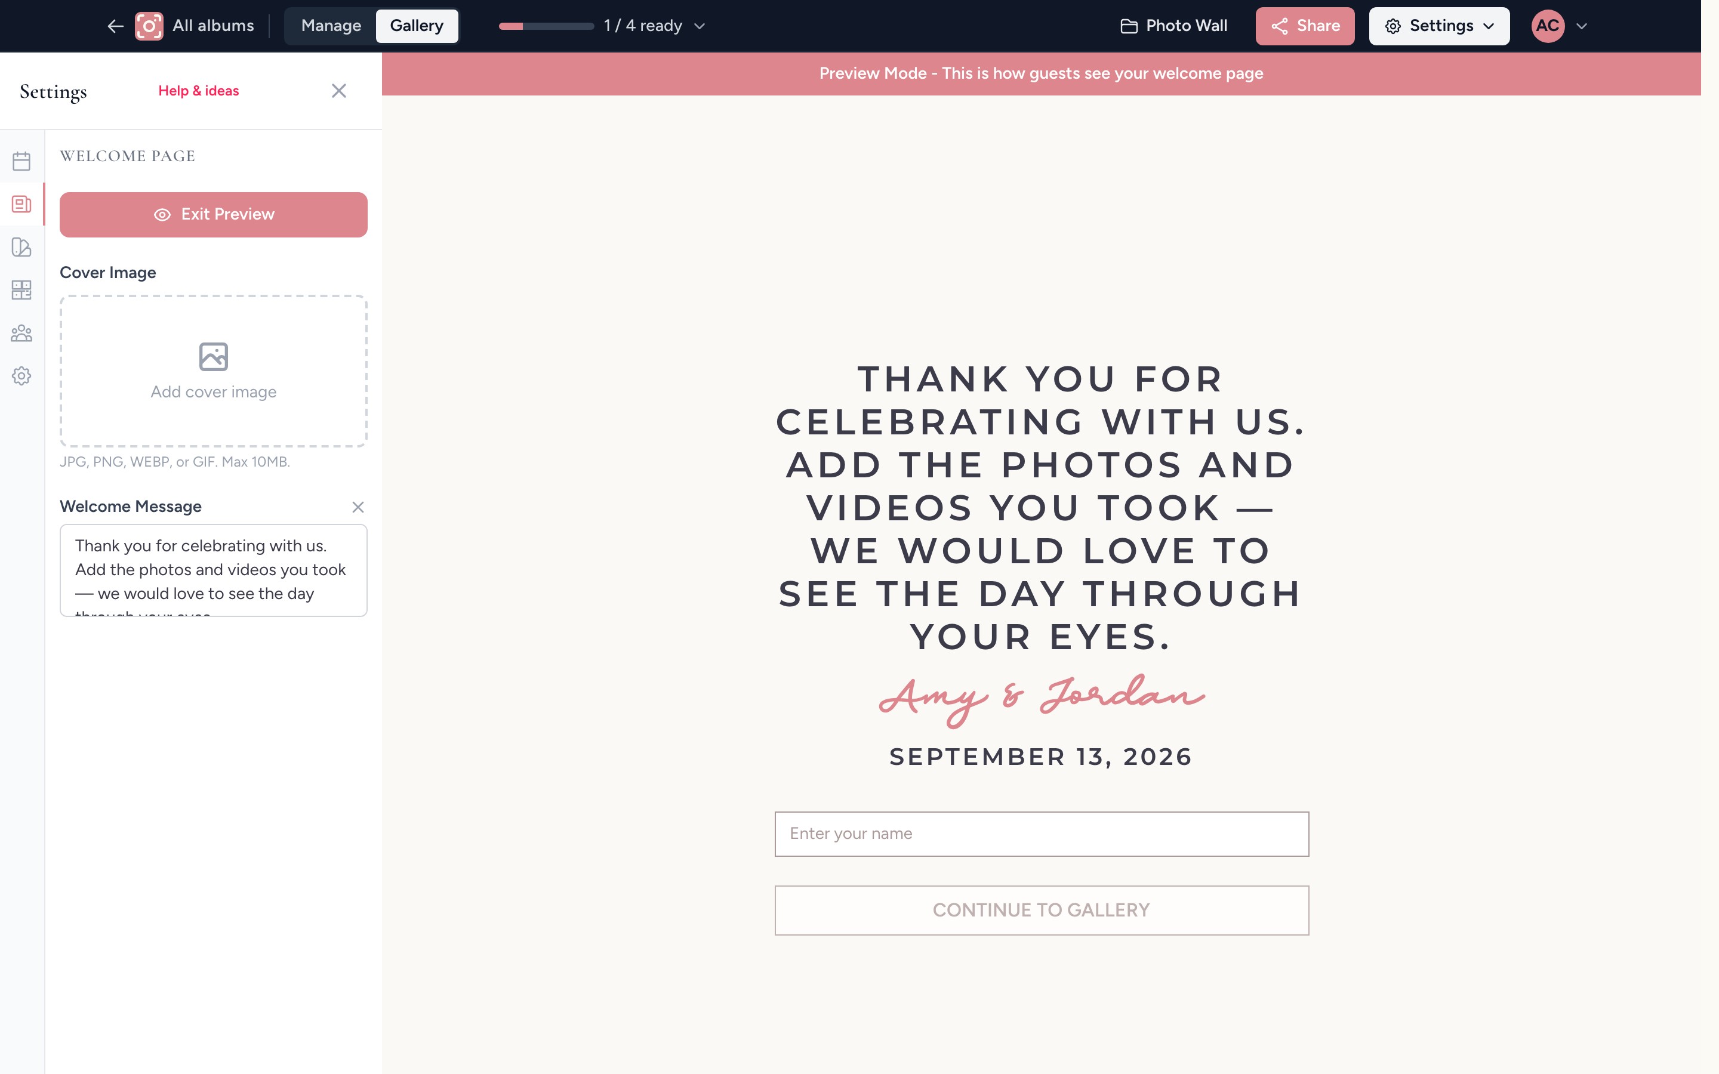
Task: Click the Thank You welcome heading
Action: pos(1042,508)
